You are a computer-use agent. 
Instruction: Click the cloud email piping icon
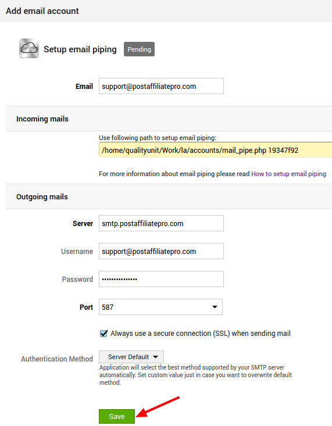coord(29,48)
